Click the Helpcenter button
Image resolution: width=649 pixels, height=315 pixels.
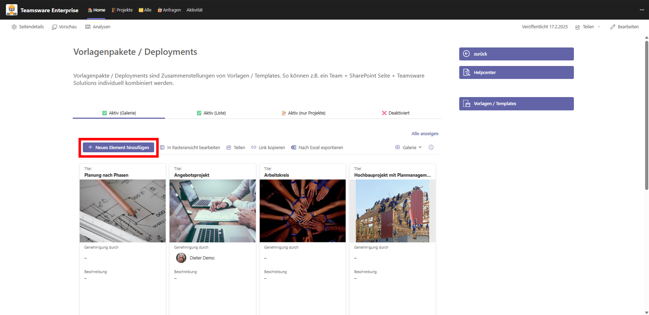516,72
